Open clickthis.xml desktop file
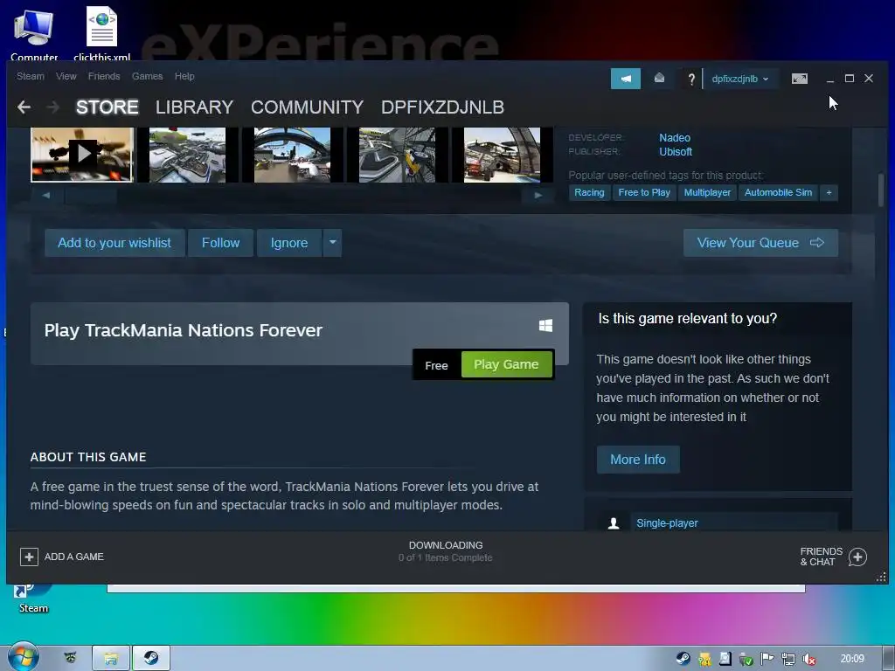This screenshot has height=671, width=895. tap(101, 33)
